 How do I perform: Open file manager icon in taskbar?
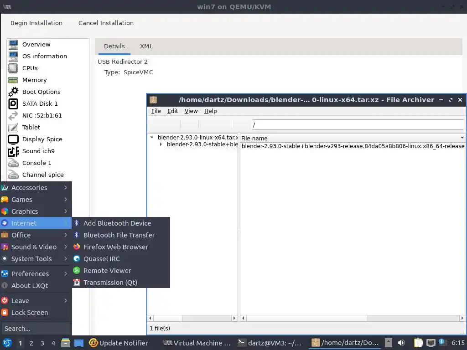tap(66, 343)
